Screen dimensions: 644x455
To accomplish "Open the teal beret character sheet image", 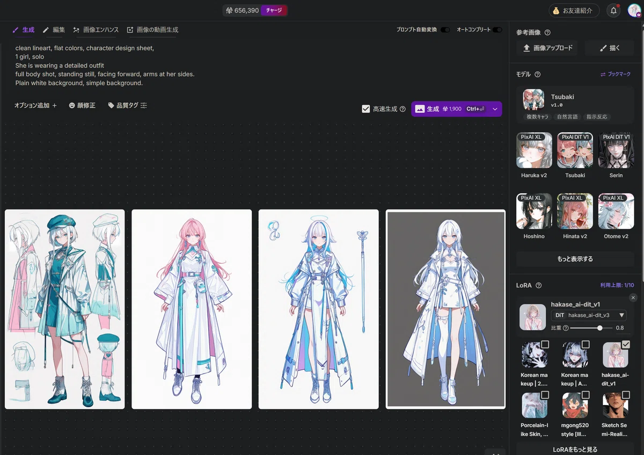I will [x=65, y=309].
